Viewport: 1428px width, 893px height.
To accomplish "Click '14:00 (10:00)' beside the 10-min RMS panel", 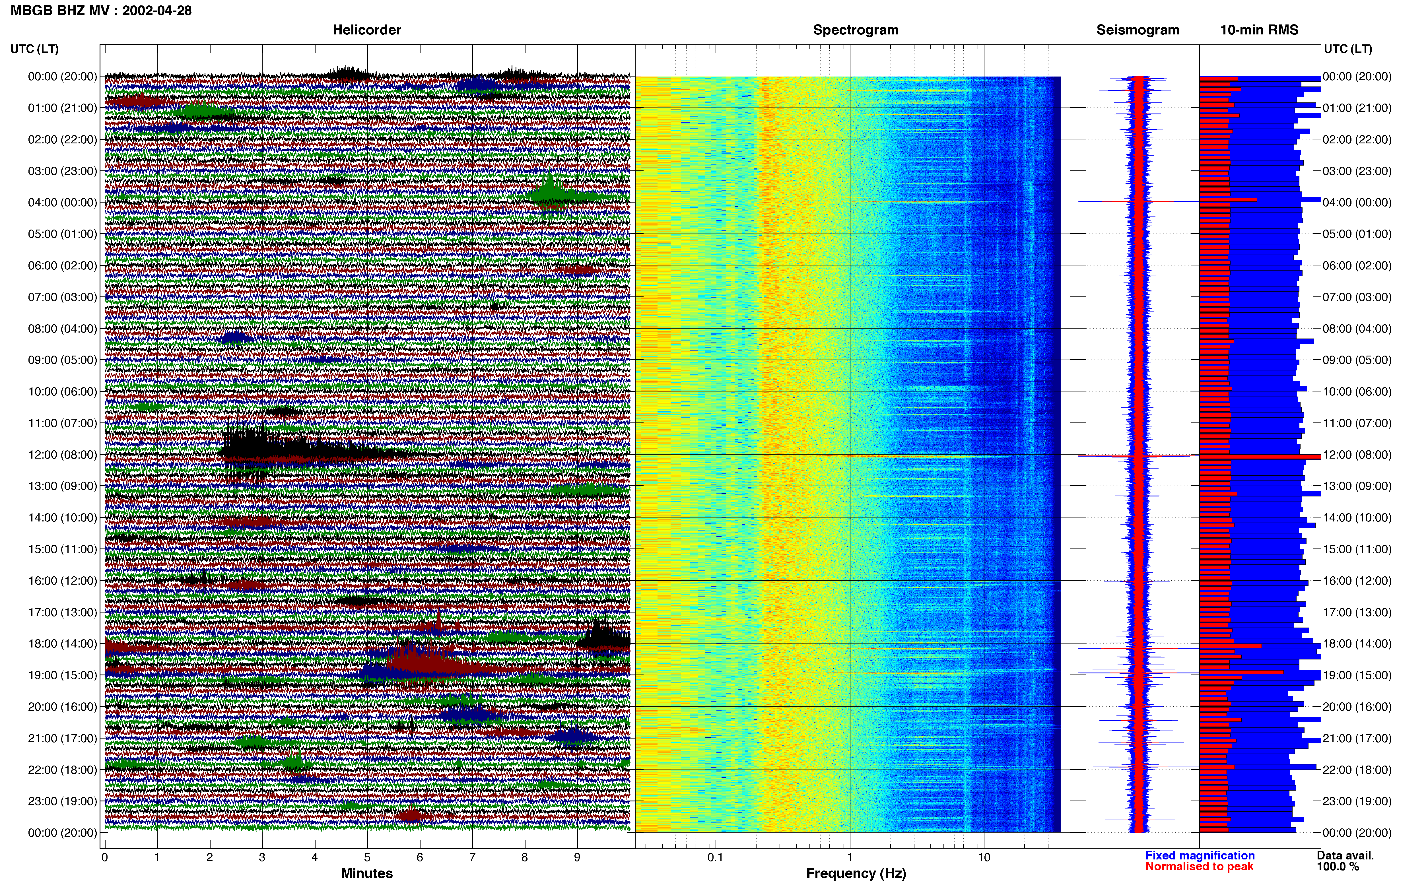I will click(1357, 518).
